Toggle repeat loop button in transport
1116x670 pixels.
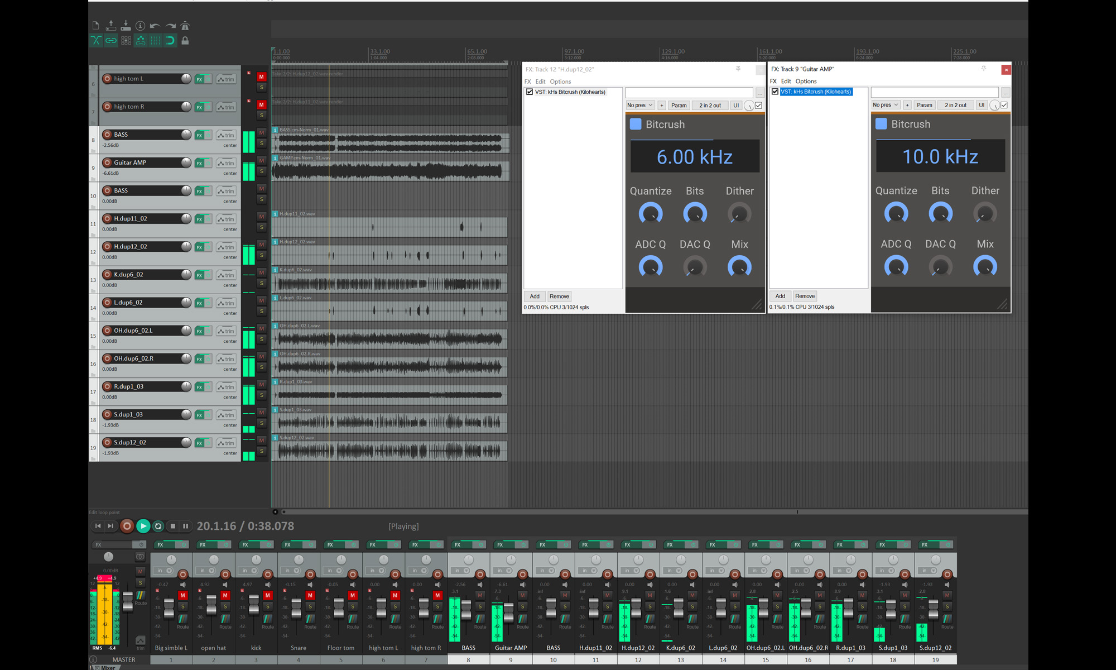click(158, 526)
